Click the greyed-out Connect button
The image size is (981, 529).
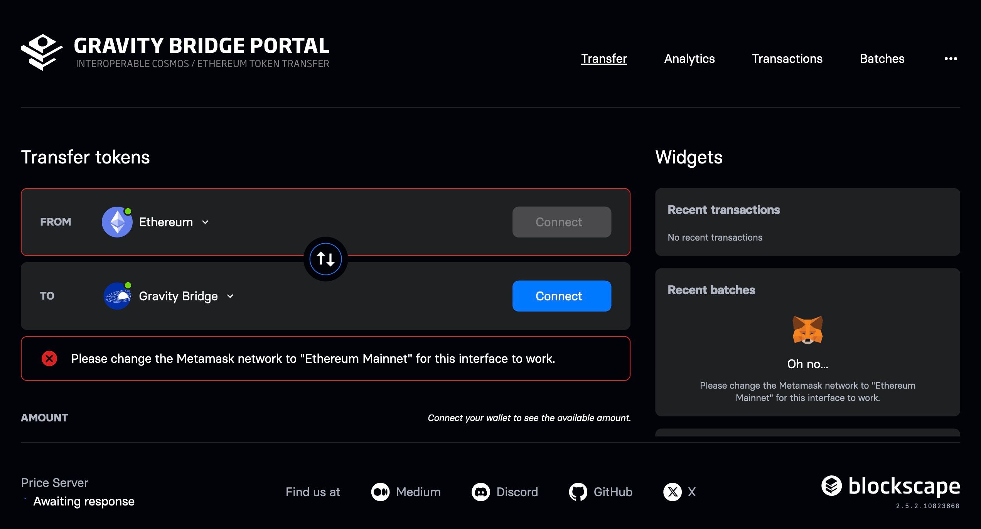(x=561, y=222)
